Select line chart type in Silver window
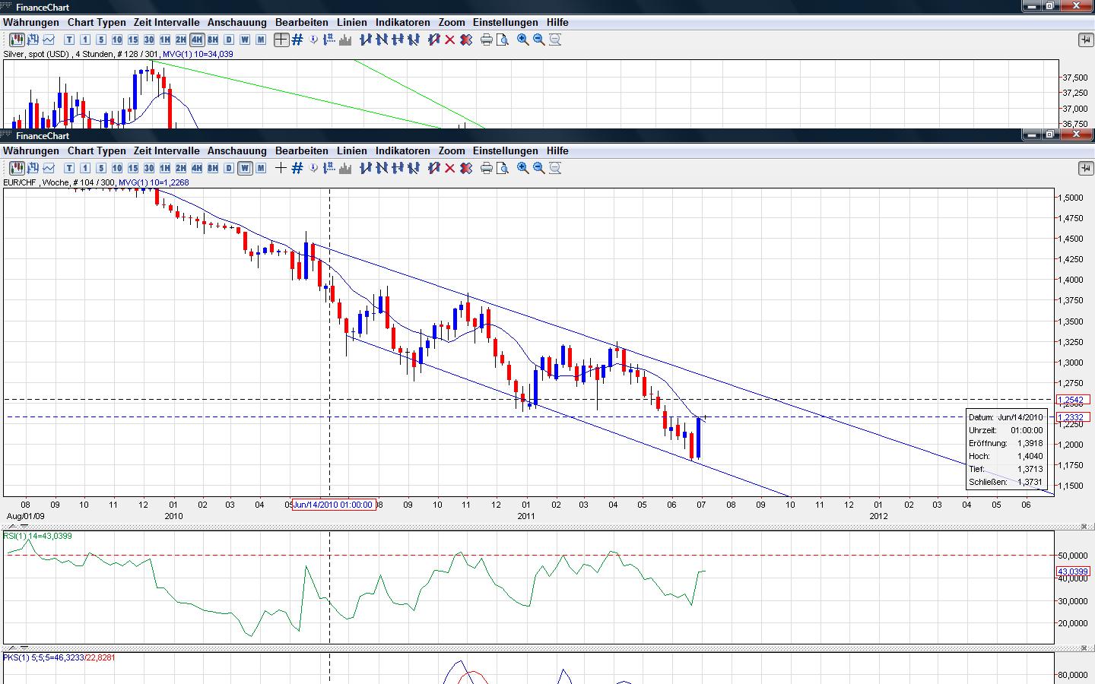1095x684 pixels. tap(49, 40)
